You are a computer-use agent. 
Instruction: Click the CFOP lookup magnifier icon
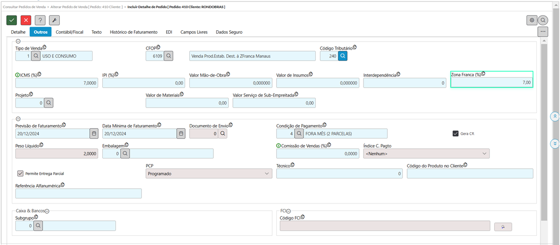169,56
